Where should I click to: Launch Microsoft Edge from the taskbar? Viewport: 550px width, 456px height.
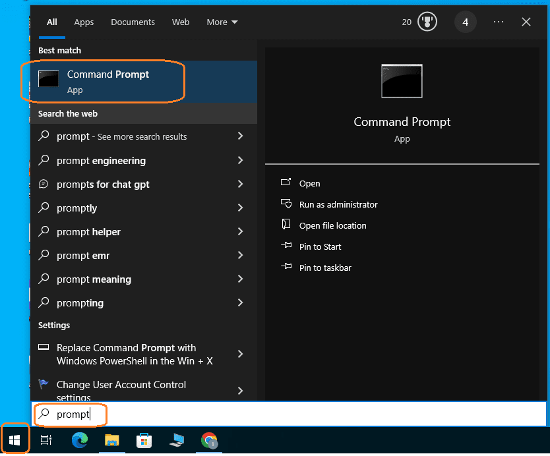[80, 440]
